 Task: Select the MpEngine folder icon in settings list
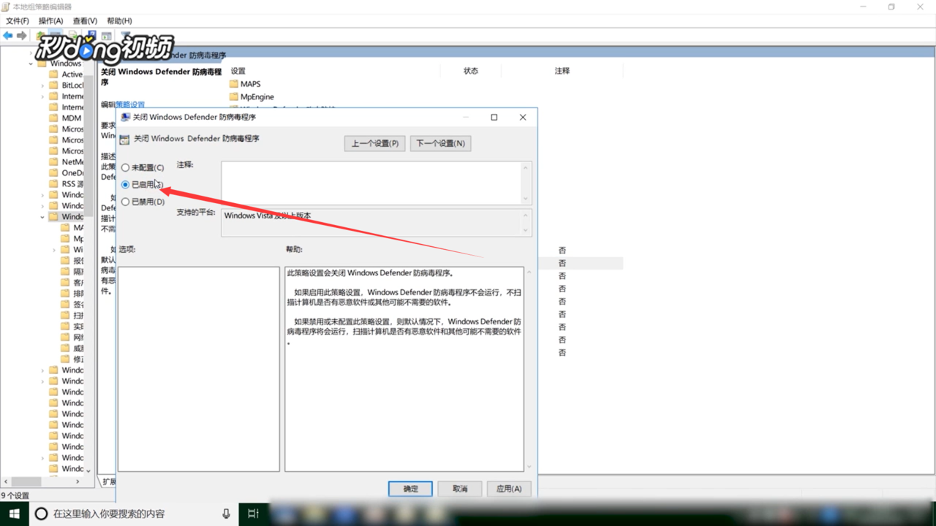pos(234,96)
